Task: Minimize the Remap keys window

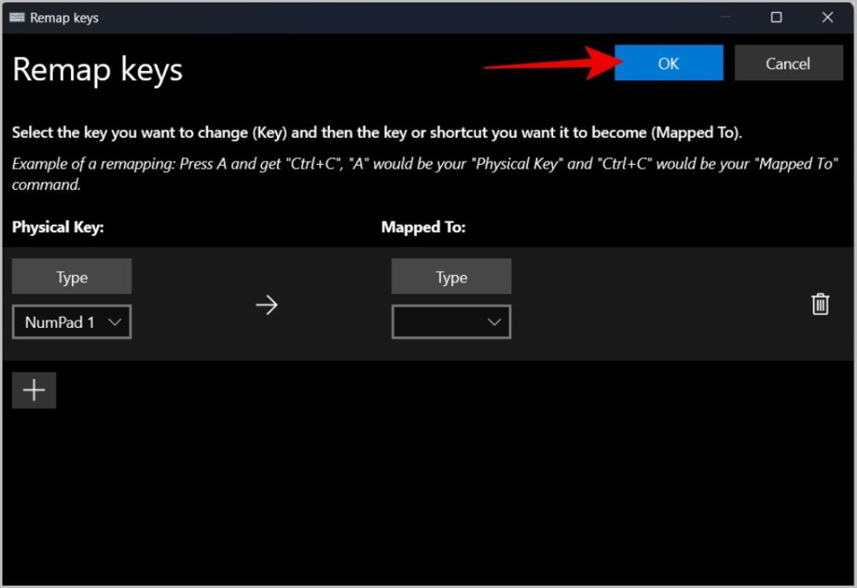Action: pos(726,18)
